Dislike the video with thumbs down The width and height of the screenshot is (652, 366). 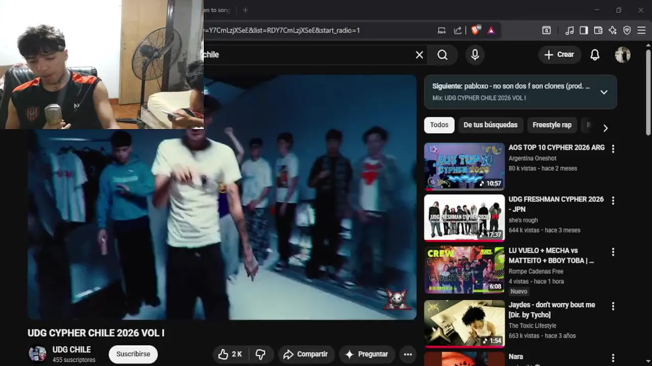click(260, 354)
